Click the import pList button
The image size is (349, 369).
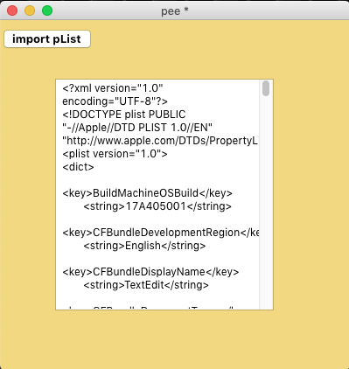47,38
